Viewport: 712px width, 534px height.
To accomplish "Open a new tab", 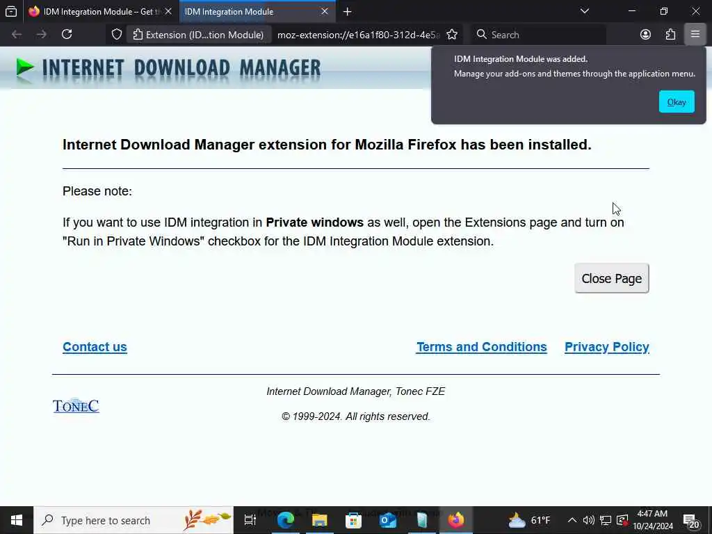I will point(348,11).
